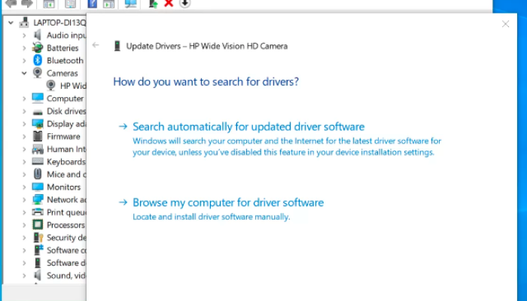Viewport: 527px width, 301px height.
Task: Click the red X Uninstall device icon
Action: point(169,4)
